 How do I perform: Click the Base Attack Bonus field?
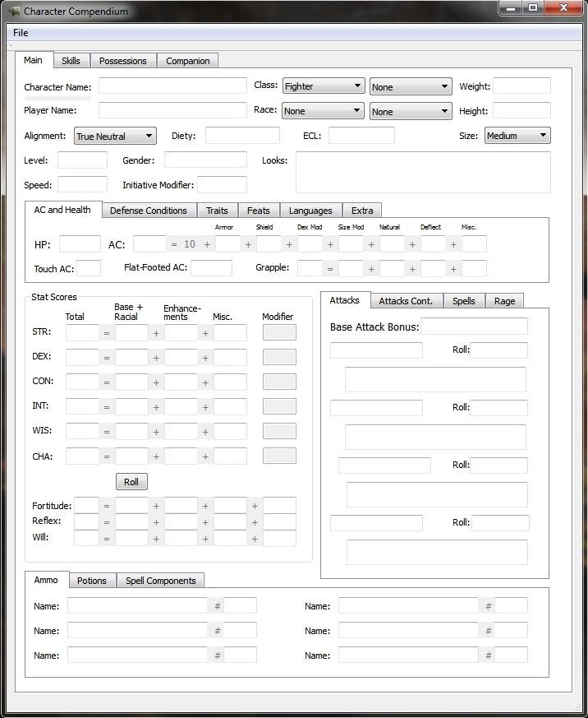pos(474,327)
